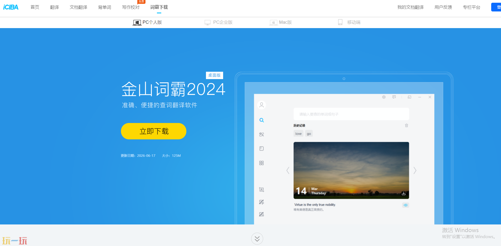Screen dimensions: 501x246
Task: Open the 首页 home menu item
Action: pyautogui.click(x=35, y=7)
